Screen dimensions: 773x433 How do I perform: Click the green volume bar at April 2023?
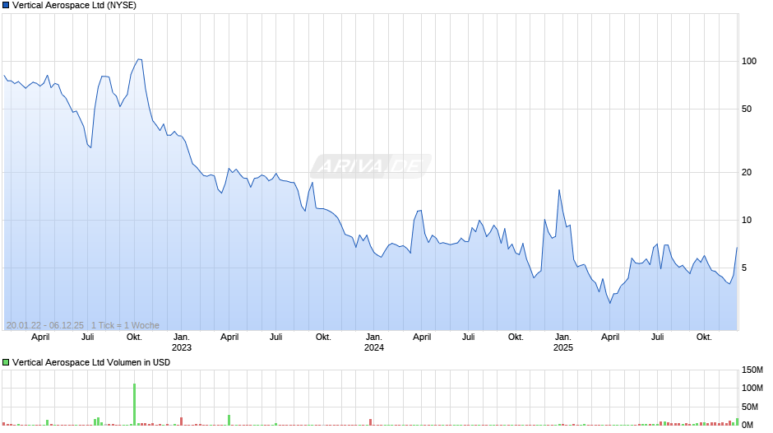point(229,420)
